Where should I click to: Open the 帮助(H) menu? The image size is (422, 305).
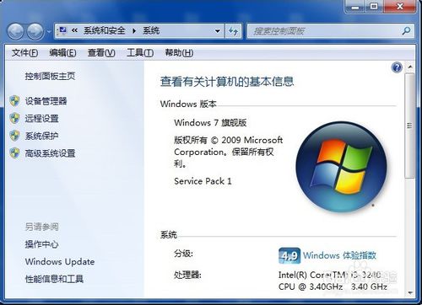click(179, 52)
